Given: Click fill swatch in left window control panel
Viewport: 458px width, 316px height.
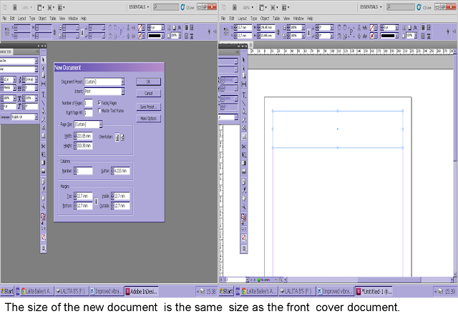Looking at the screenshot, I should pos(142,28).
